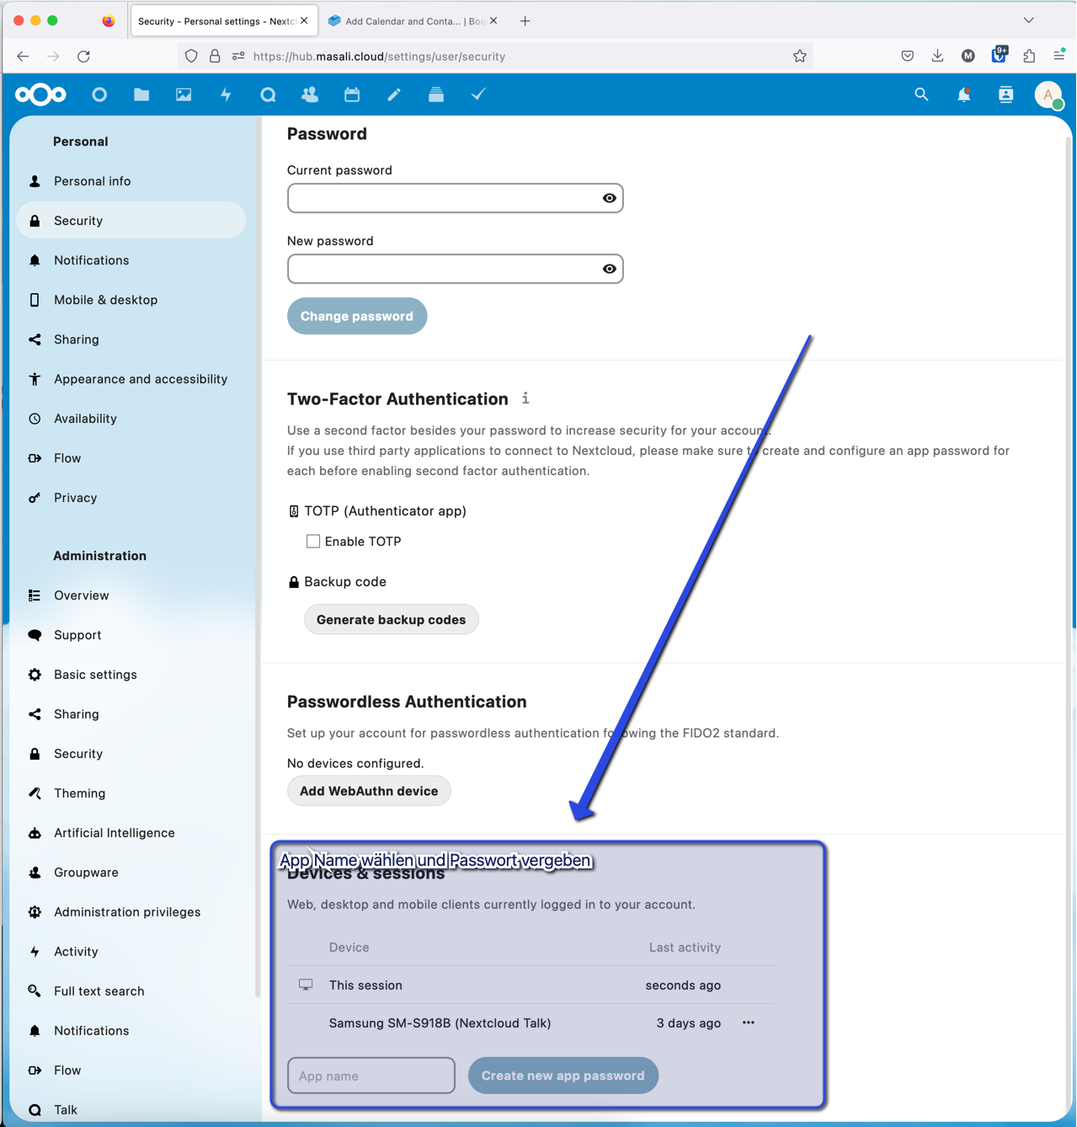Screen dimensions: 1077x1127
Task: Click the notifications bell icon
Action: coord(963,95)
